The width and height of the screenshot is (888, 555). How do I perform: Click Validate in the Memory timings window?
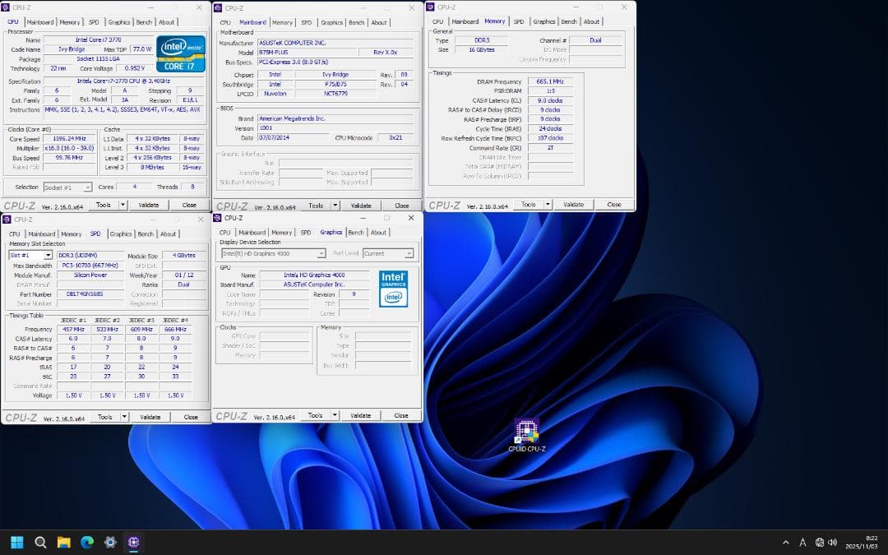(573, 204)
